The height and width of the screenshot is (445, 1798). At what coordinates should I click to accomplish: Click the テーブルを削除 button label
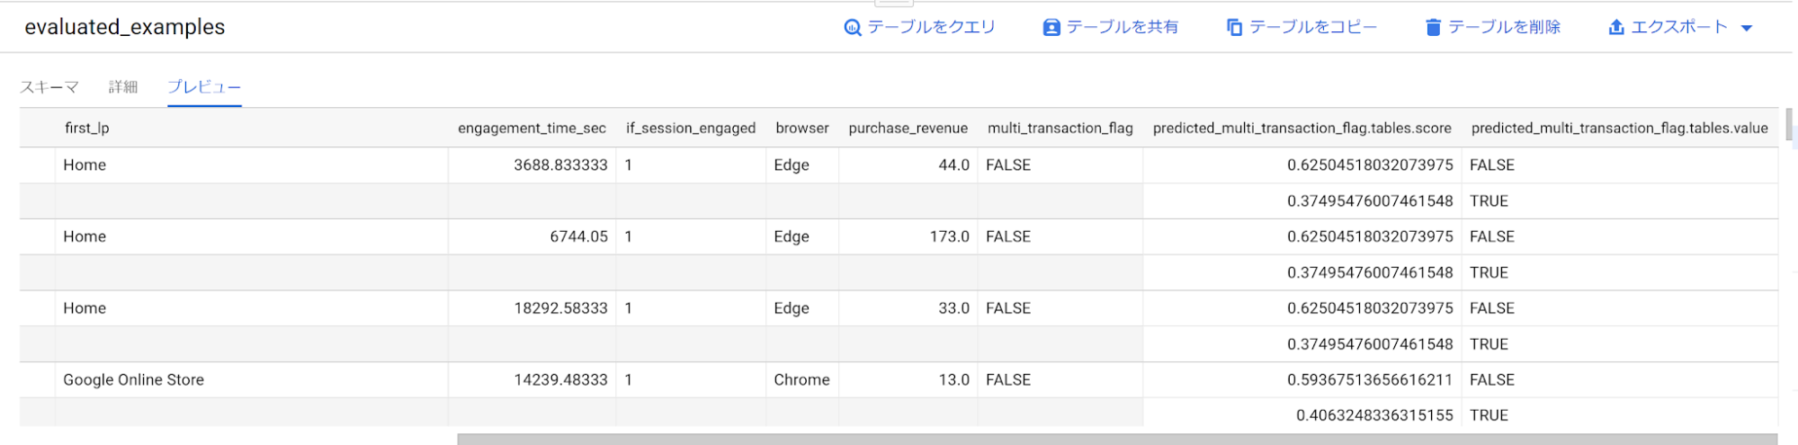(x=1504, y=27)
